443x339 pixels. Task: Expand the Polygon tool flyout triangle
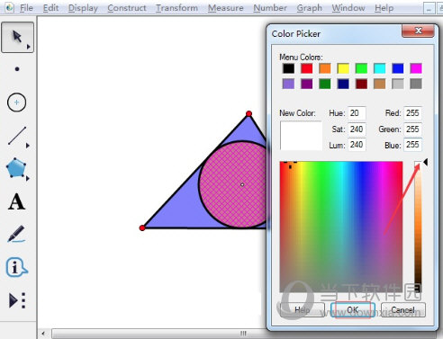[28, 179]
